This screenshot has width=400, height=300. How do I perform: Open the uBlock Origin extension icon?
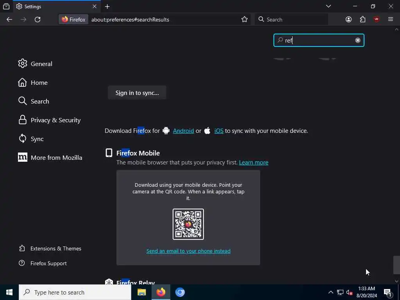point(377,20)
